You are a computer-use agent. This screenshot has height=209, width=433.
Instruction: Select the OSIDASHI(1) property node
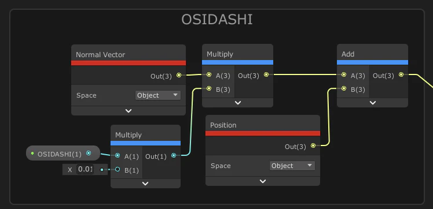click(63, 153)
